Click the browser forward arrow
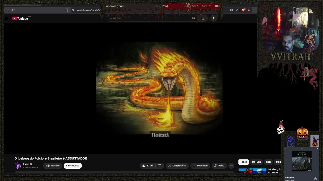The width and height of the screenshot is (323, 181). click(x=8, y=10)
